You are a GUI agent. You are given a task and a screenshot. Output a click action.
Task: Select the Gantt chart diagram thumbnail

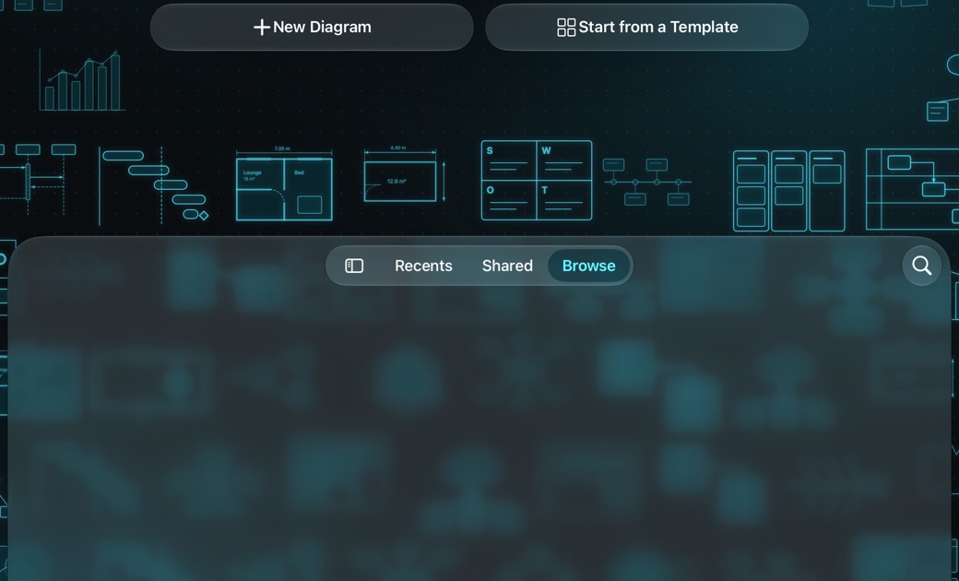(153, 185)
